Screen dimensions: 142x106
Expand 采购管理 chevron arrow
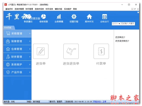click(x=30, y=33)
